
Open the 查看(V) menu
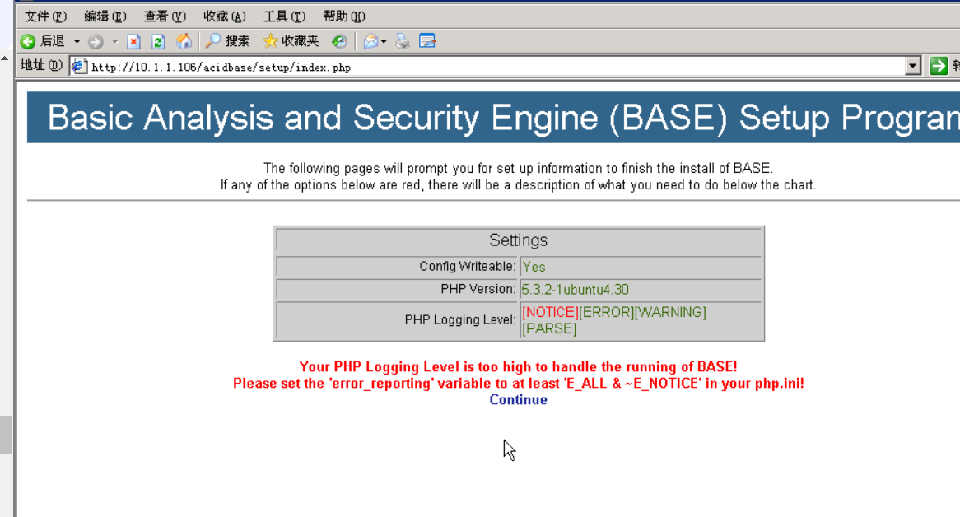pos(165,16)
